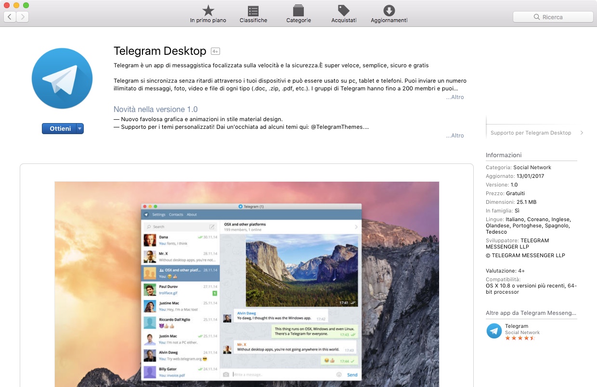Screen dimensions: 597x387
Task: Switch to the Classifiche tab
Action: pos(253,14)
